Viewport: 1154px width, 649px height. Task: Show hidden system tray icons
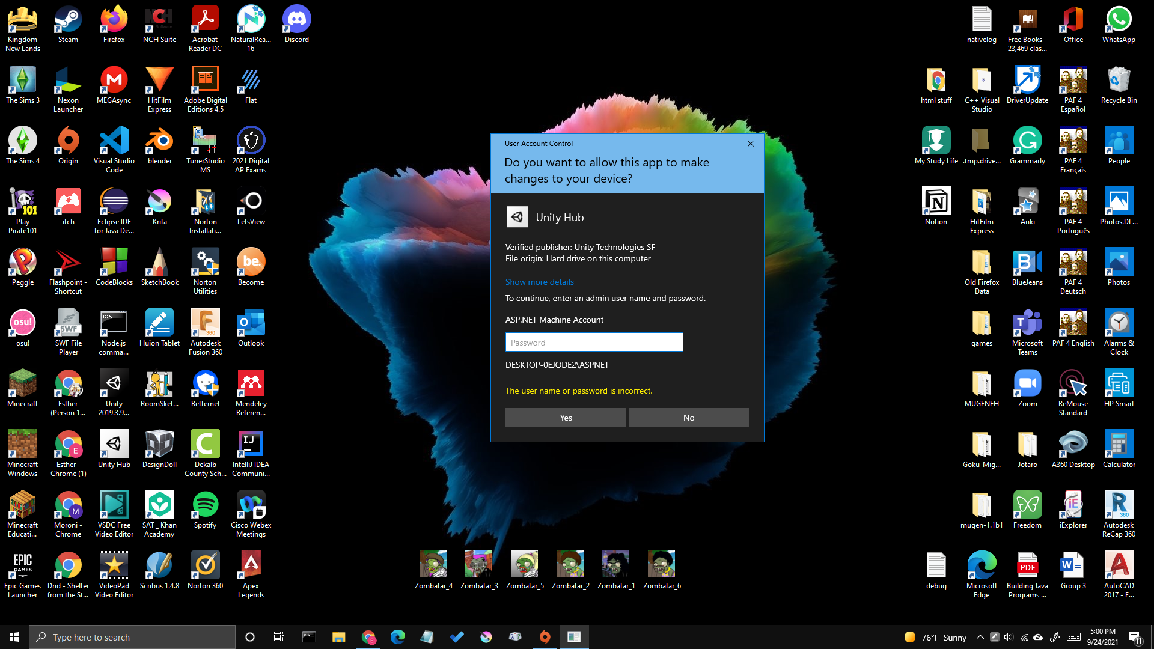(x=980, y=637)
